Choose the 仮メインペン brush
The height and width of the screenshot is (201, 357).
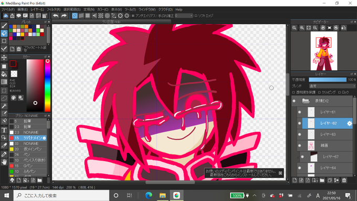(x=28, y=149)
